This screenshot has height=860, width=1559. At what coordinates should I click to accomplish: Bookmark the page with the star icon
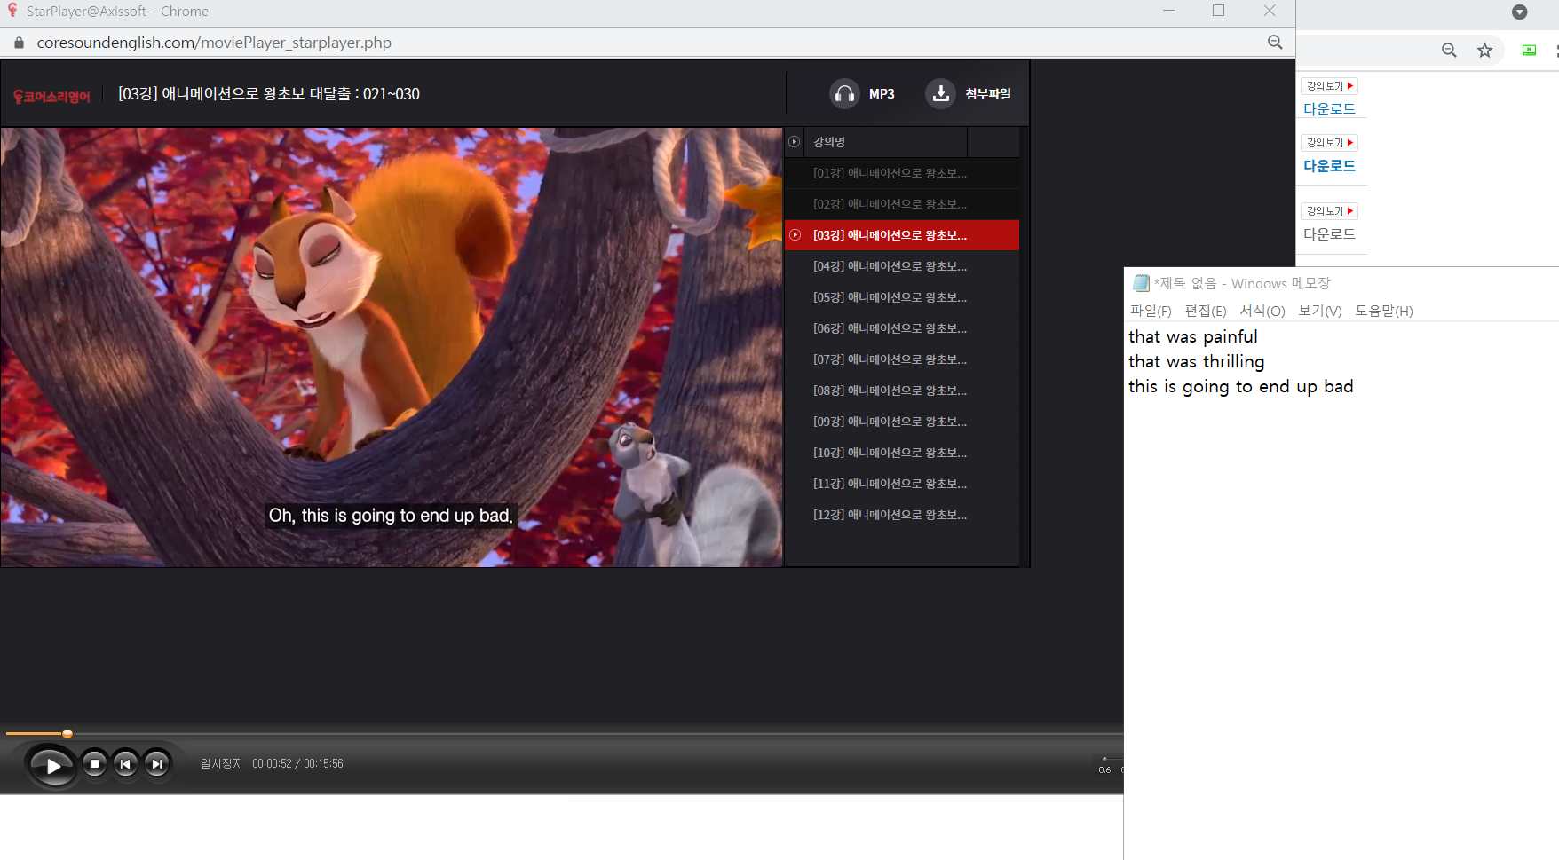1484,51
